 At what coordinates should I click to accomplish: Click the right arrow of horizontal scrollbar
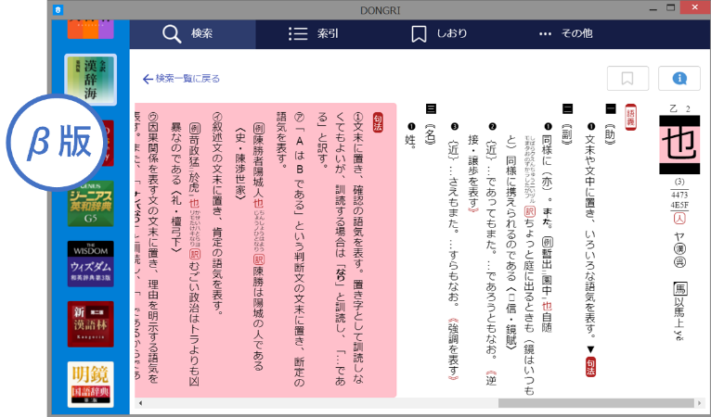703,403
